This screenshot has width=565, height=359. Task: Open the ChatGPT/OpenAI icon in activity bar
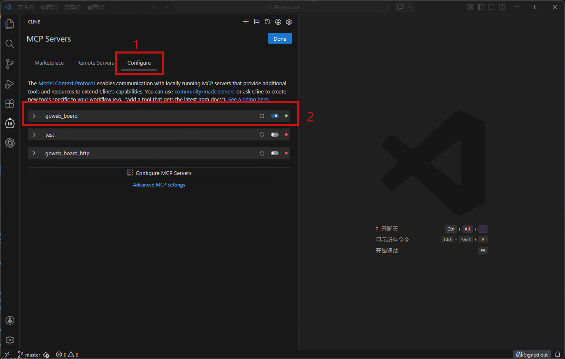10,143
